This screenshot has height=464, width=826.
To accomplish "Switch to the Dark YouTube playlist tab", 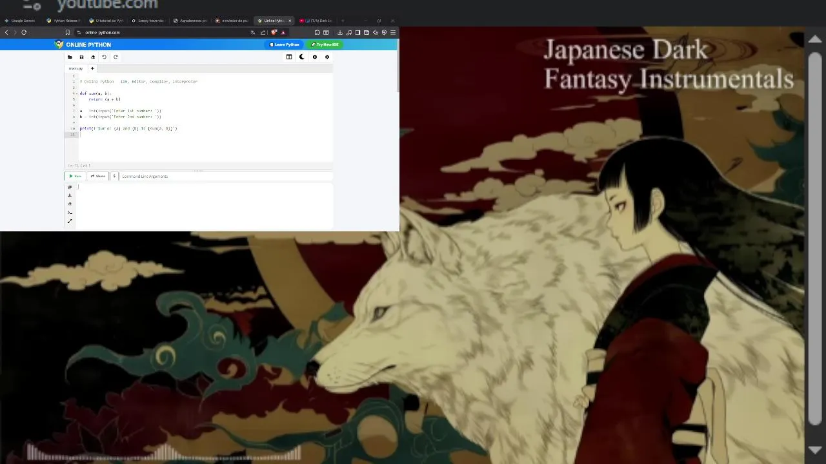I will tap(317, 21).
